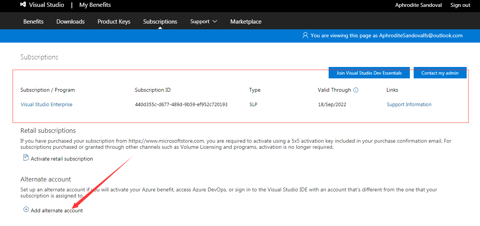The width and height of the screenshot is (480, 226).
Task: Select the subscription ID 440d355c value
Action: pyautogui.click(x=181, y=105)
